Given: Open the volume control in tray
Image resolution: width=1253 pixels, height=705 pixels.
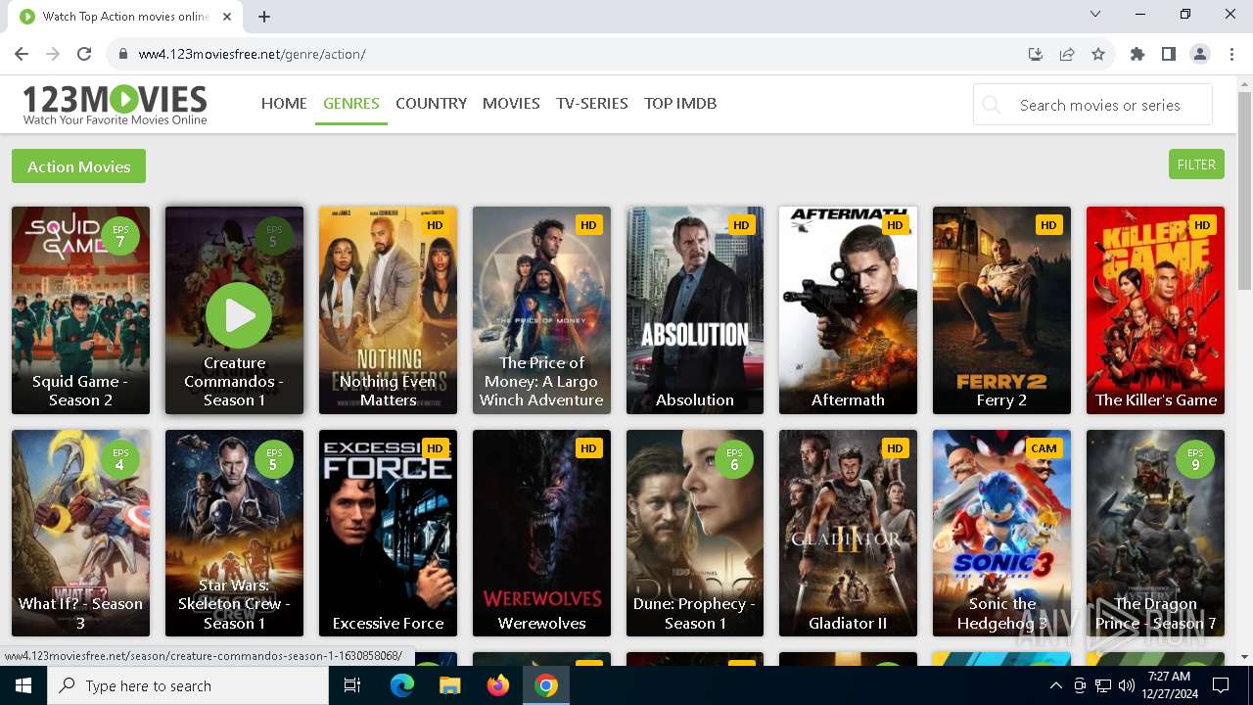Looking at the screenshot, I should tap(1126, 685).
